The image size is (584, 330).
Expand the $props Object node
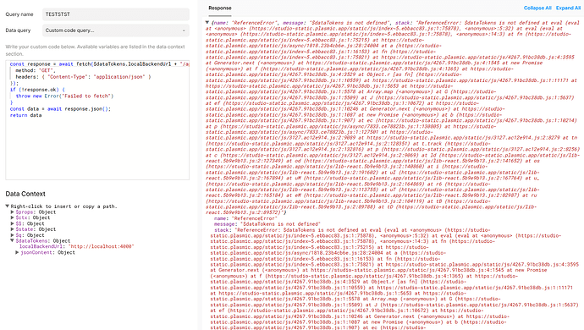pos(13,212)
